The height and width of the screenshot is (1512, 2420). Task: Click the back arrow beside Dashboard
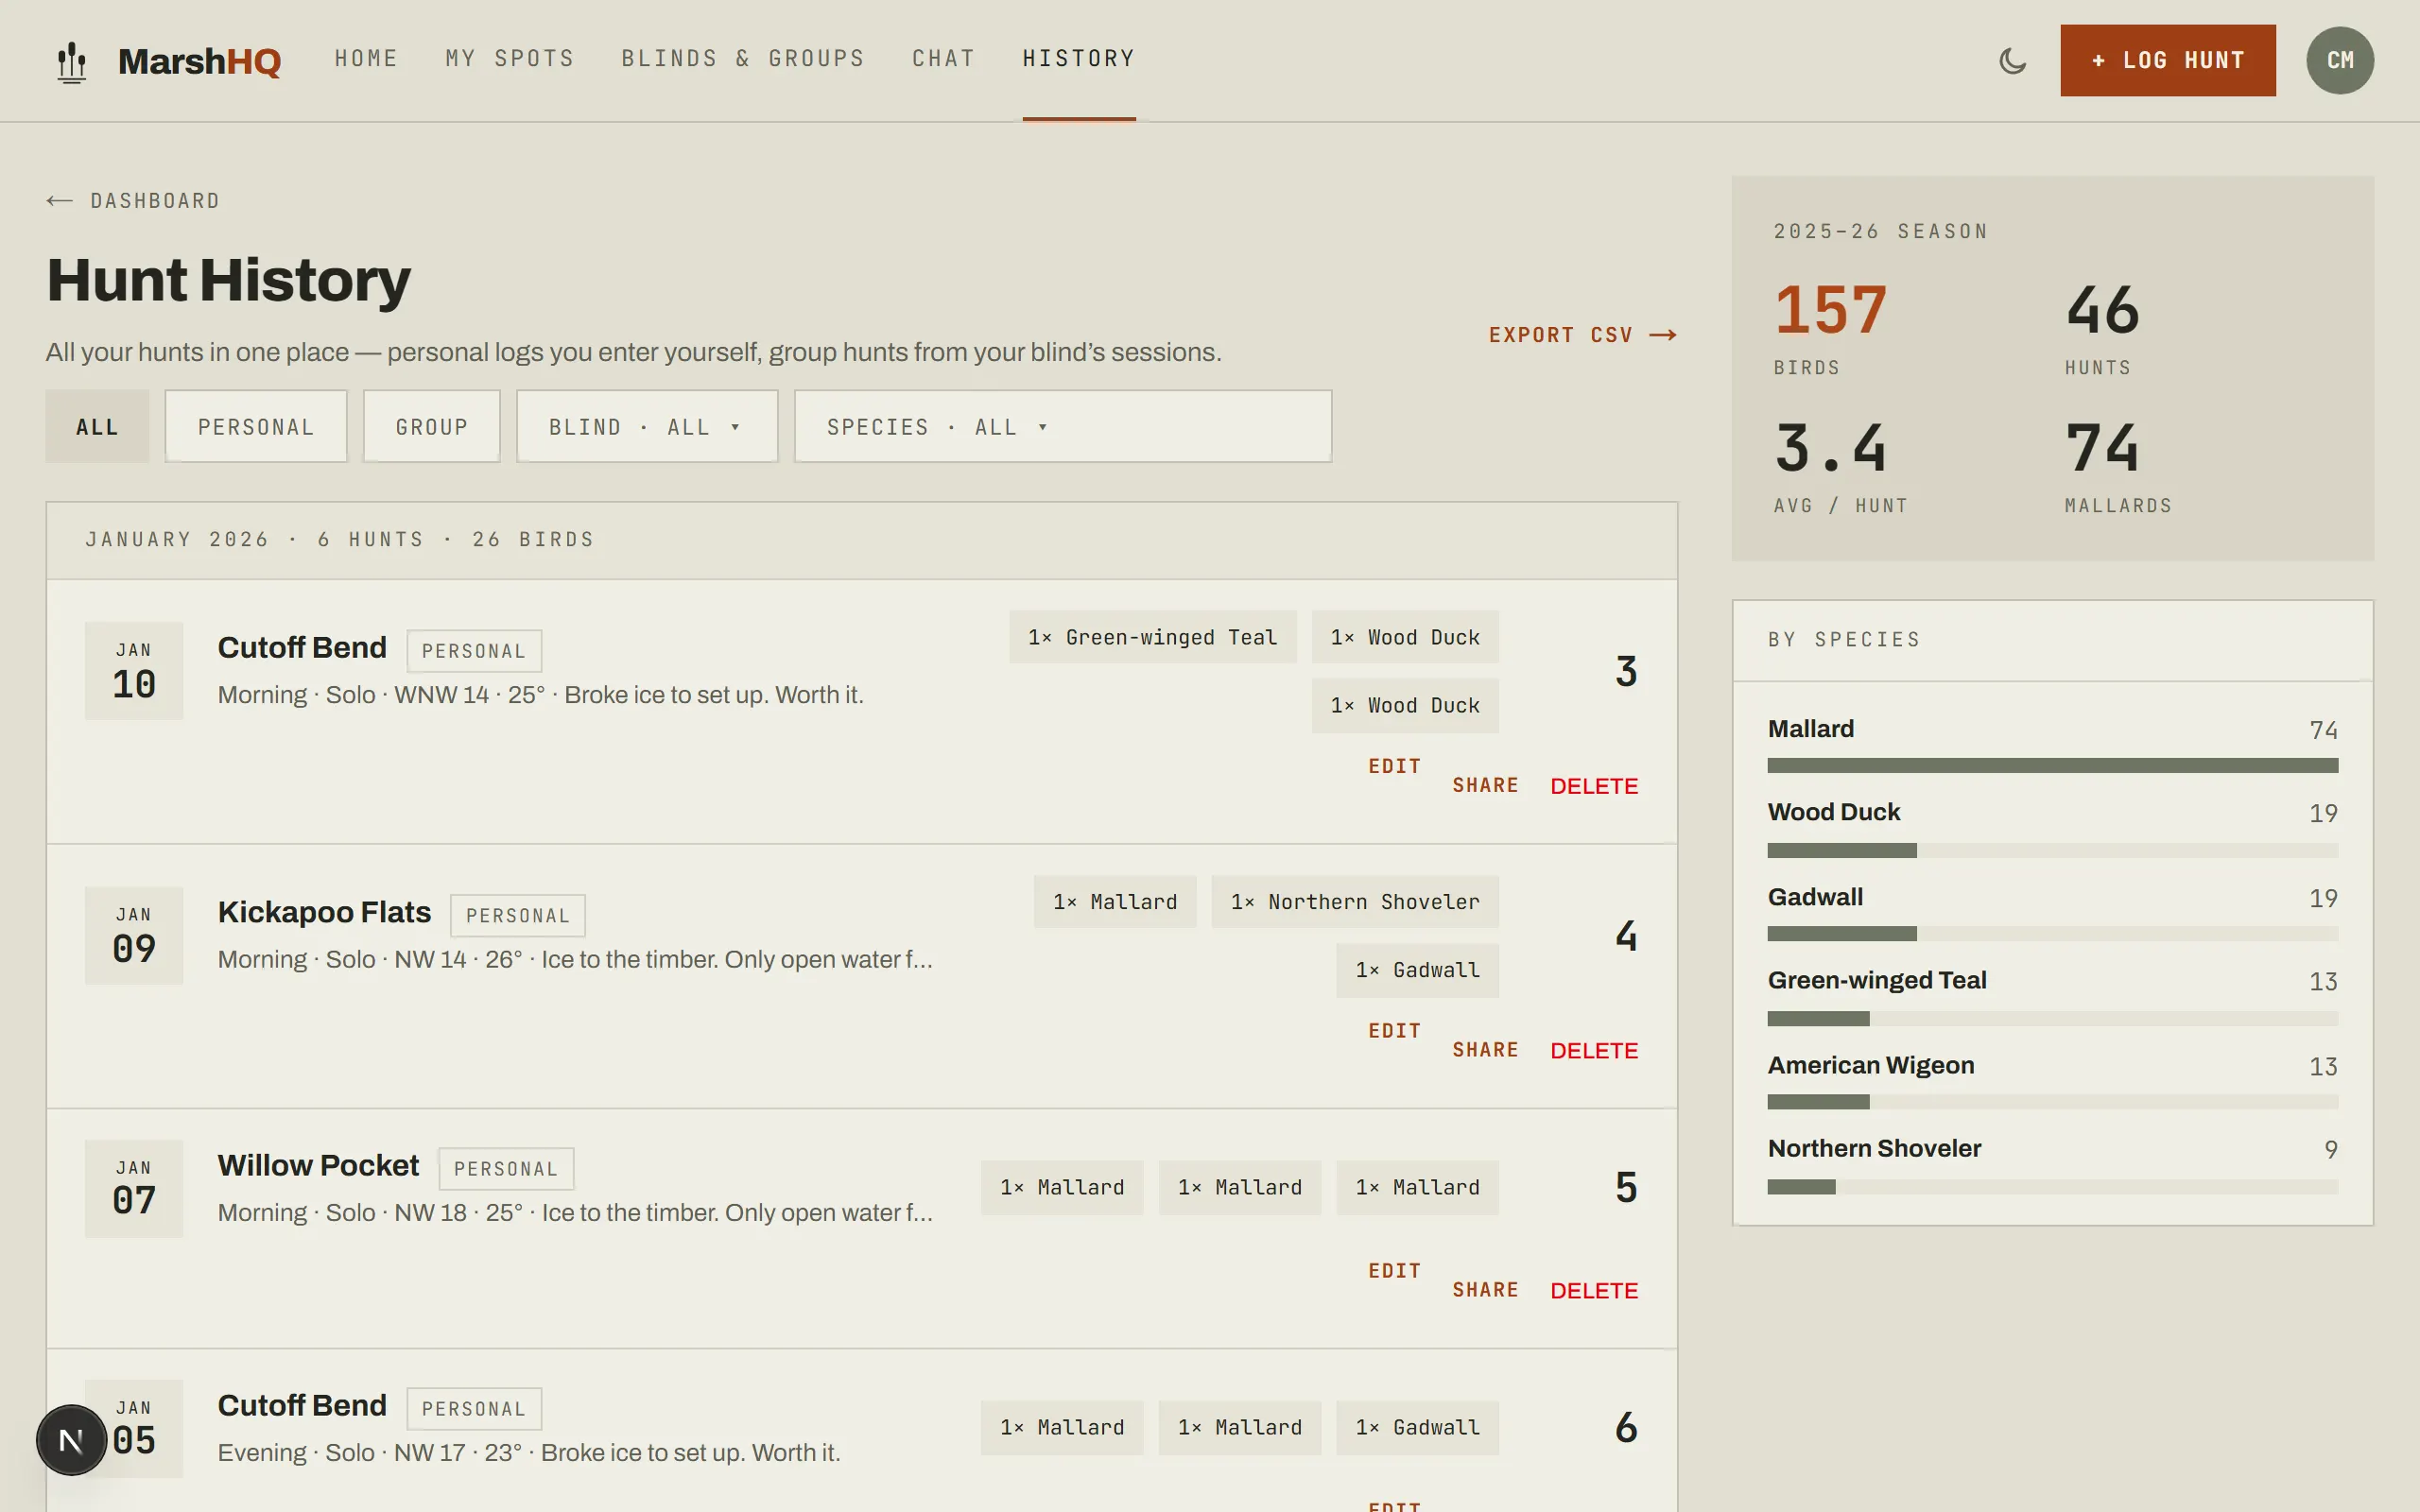(59, 201)
